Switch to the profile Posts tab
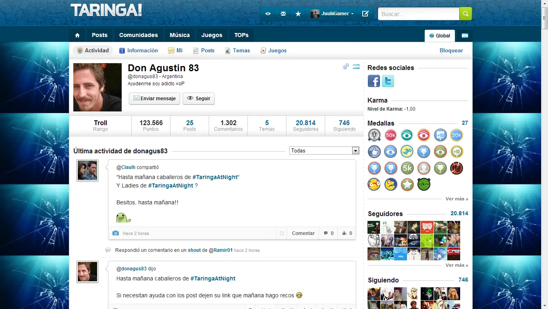The image size is (548, 309). click(203, 50)
